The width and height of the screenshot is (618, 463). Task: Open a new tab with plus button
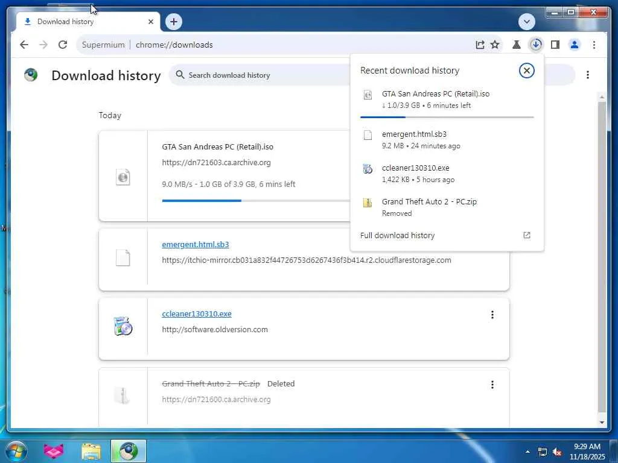173,22
